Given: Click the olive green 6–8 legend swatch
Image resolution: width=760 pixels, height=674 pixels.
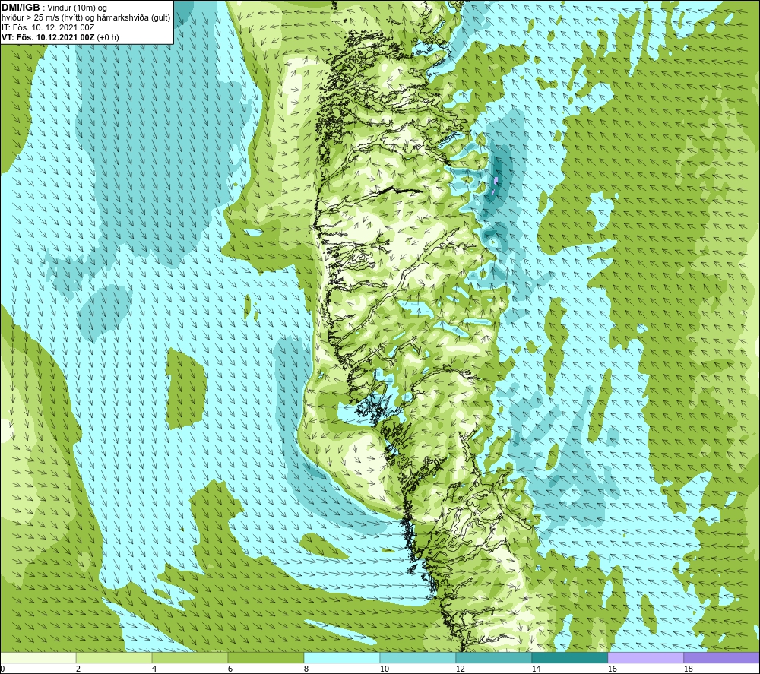Looking at the screenshot, I should [x=265, y=657].
